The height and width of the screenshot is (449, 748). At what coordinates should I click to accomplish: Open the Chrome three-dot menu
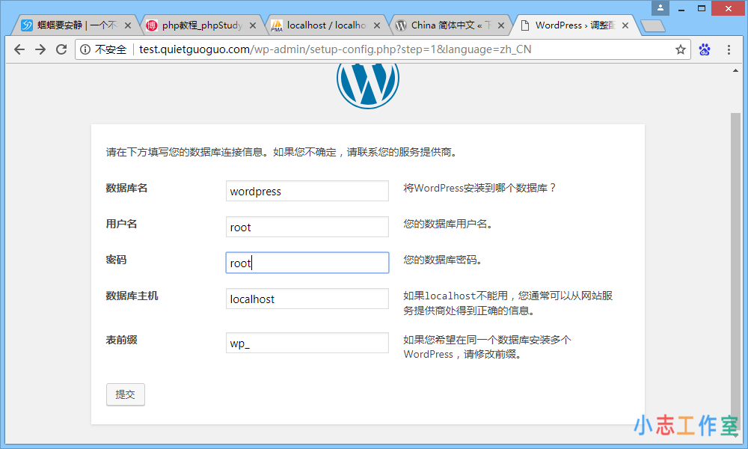(729, 49)
